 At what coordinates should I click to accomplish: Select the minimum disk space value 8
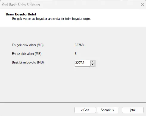pos(76,54)
